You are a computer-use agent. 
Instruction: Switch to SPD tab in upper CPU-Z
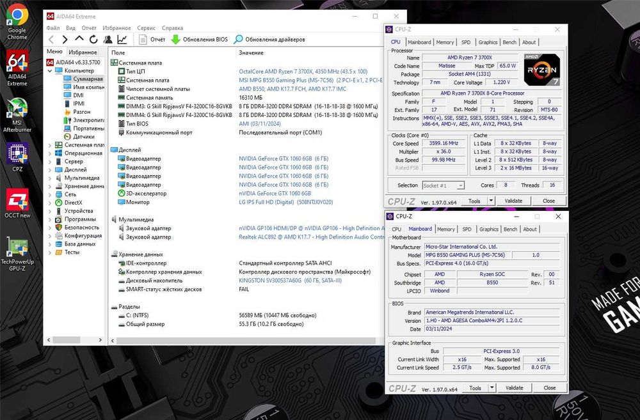(466, 42)
